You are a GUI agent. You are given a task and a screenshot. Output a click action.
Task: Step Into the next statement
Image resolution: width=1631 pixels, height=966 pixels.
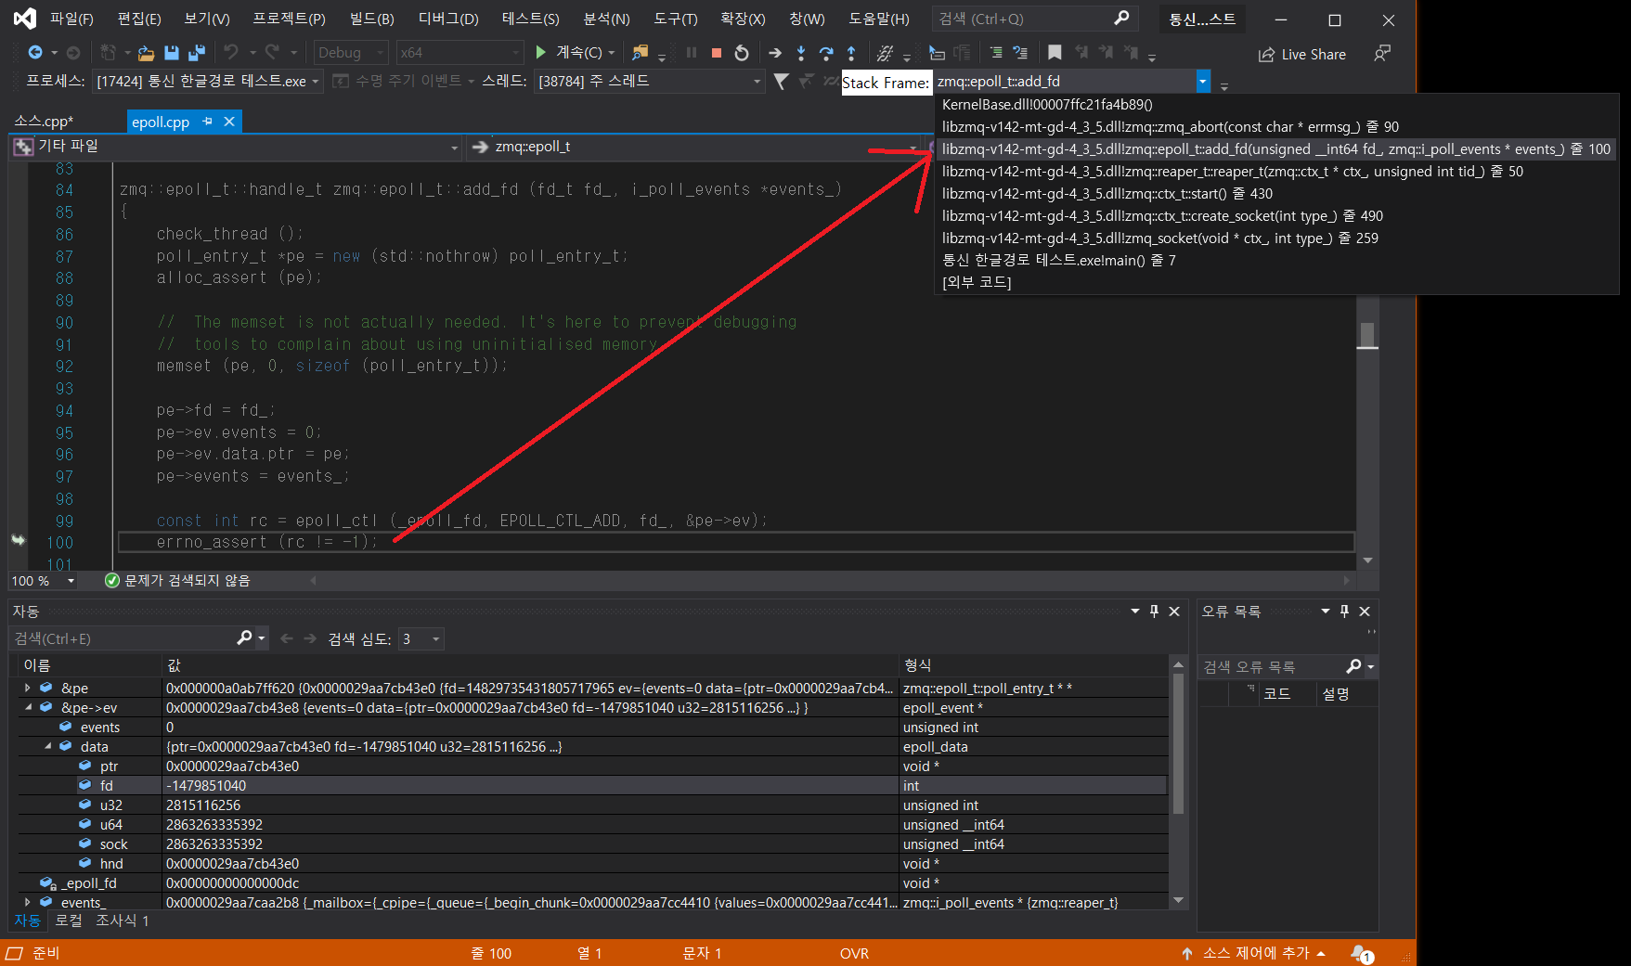coord(801,53)
